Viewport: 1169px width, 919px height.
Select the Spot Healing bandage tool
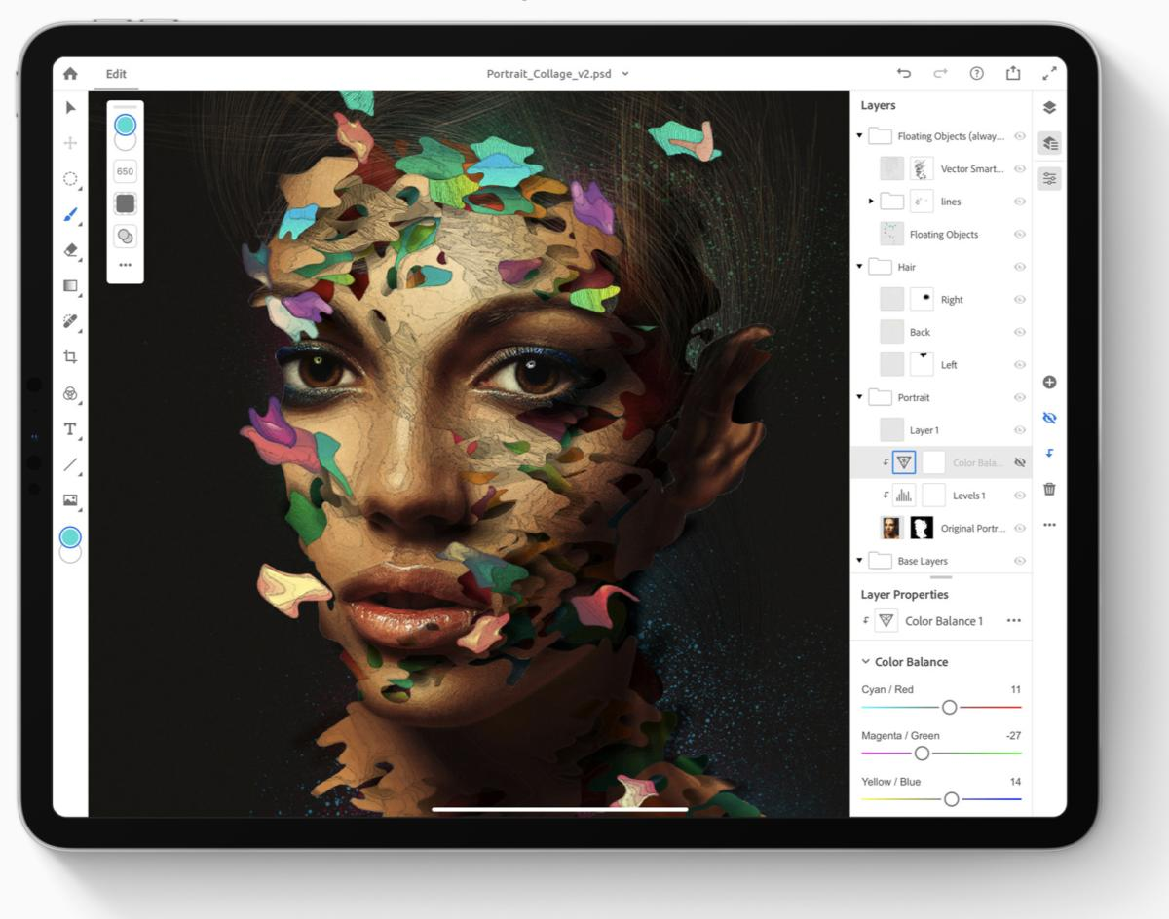coord(70,321)
